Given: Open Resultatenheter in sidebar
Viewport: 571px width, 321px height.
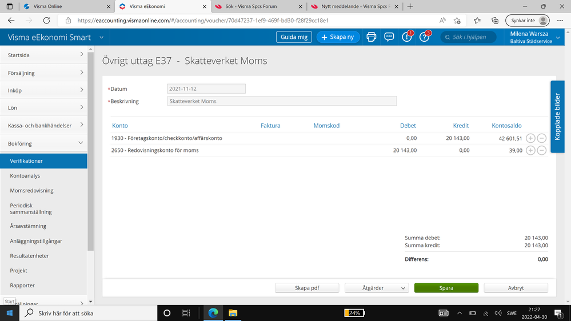Looking at the screenshot, I should (29, 256).
